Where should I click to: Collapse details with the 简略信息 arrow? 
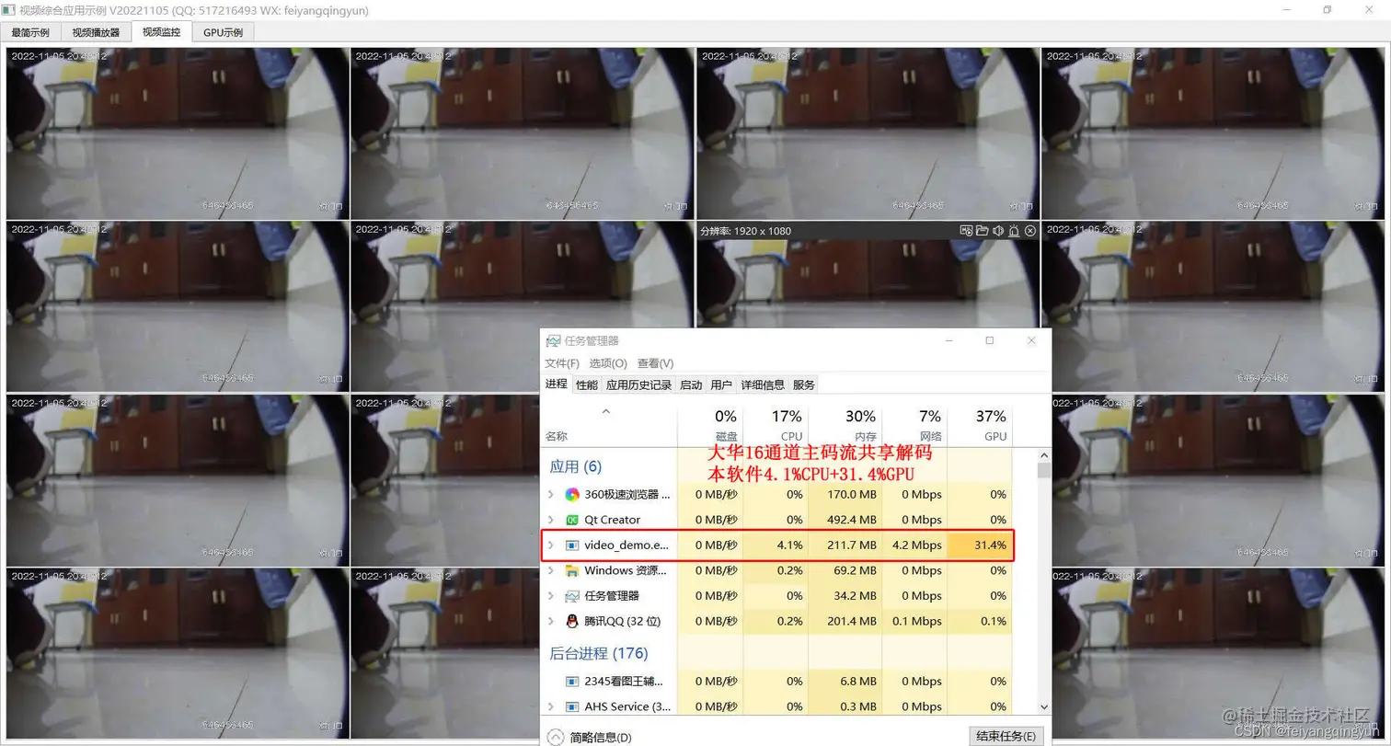[x=556, y=737]
